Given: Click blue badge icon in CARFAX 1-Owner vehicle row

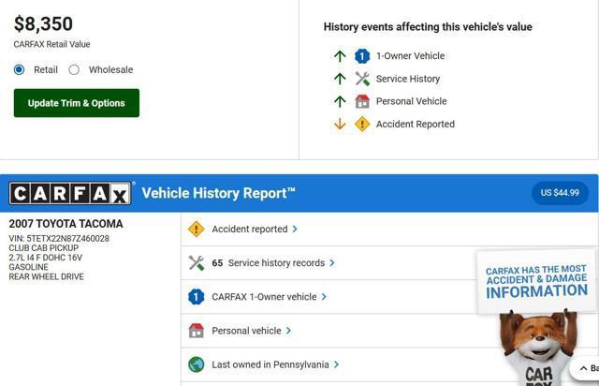Looking at the screenshot, I should point(197,297).
